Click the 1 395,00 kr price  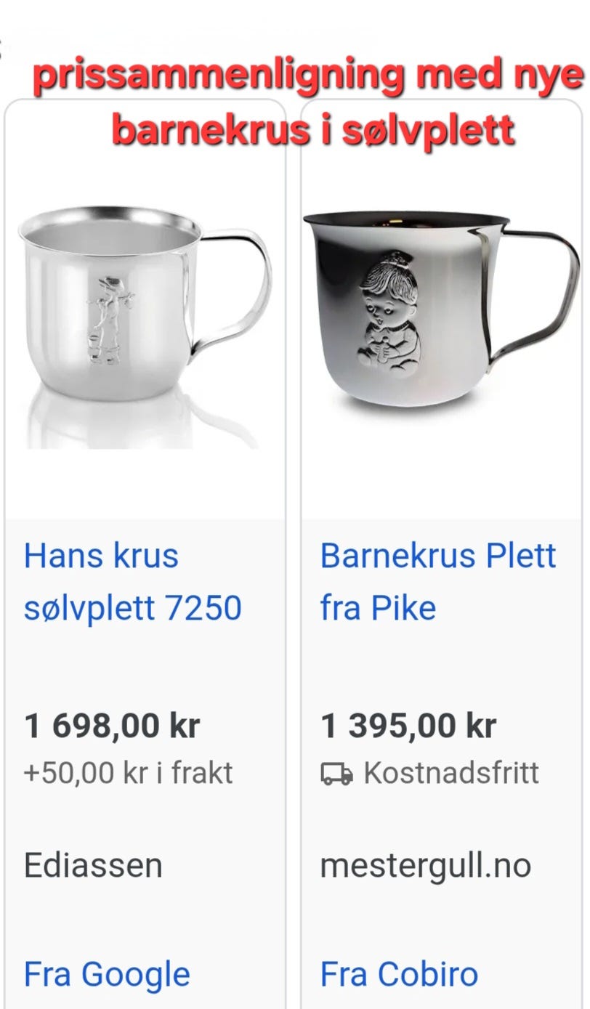point(408,726)
